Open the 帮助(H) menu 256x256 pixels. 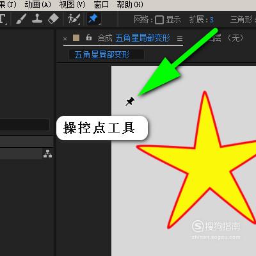tap(130, 4)
